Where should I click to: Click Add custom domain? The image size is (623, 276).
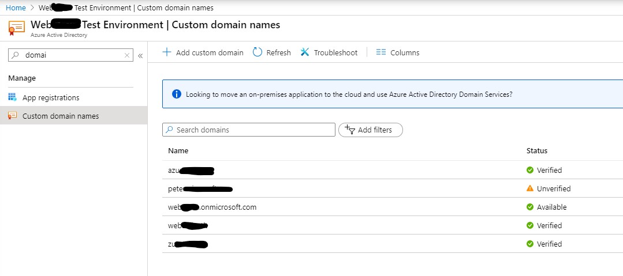[203, 52]
